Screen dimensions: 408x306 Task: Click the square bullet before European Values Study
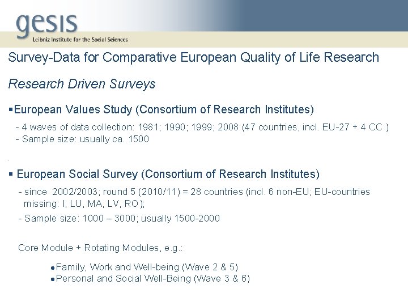pyautogui.click(x=11, y=109)
